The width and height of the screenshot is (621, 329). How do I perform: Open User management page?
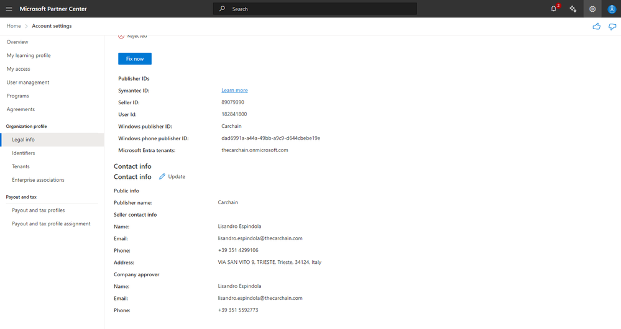pos(28,82)
